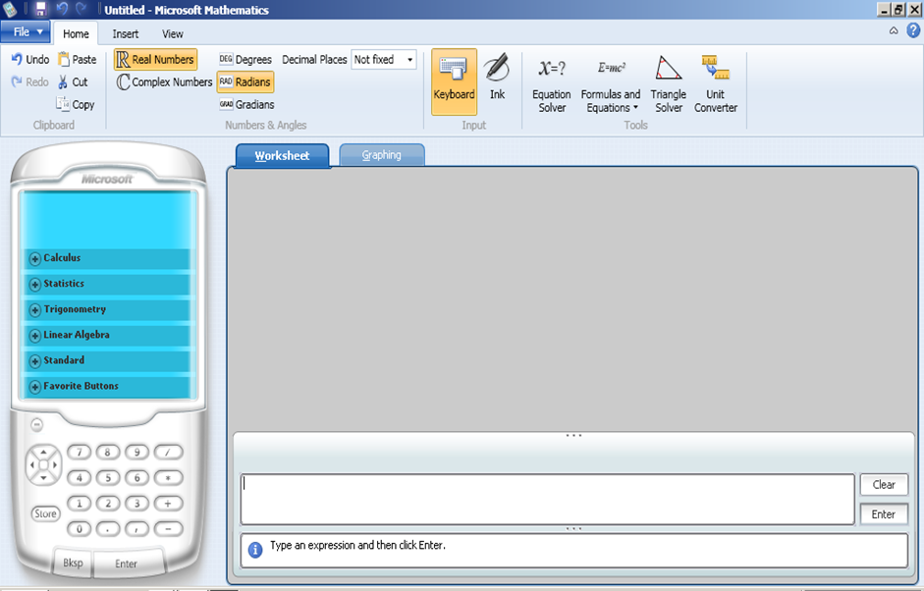
Task: Expand the Standard button group
Action: click(x=107, y=360)
